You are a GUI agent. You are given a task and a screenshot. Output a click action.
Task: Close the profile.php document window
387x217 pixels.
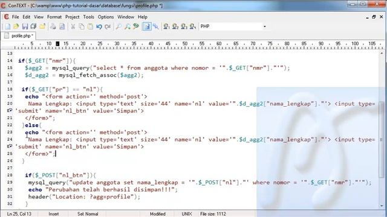[382, 17]
